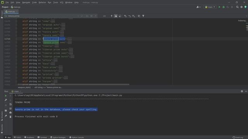Go to previous search occurrence arrow
This screenshot has width=248, height=139.
coord(112,16)
